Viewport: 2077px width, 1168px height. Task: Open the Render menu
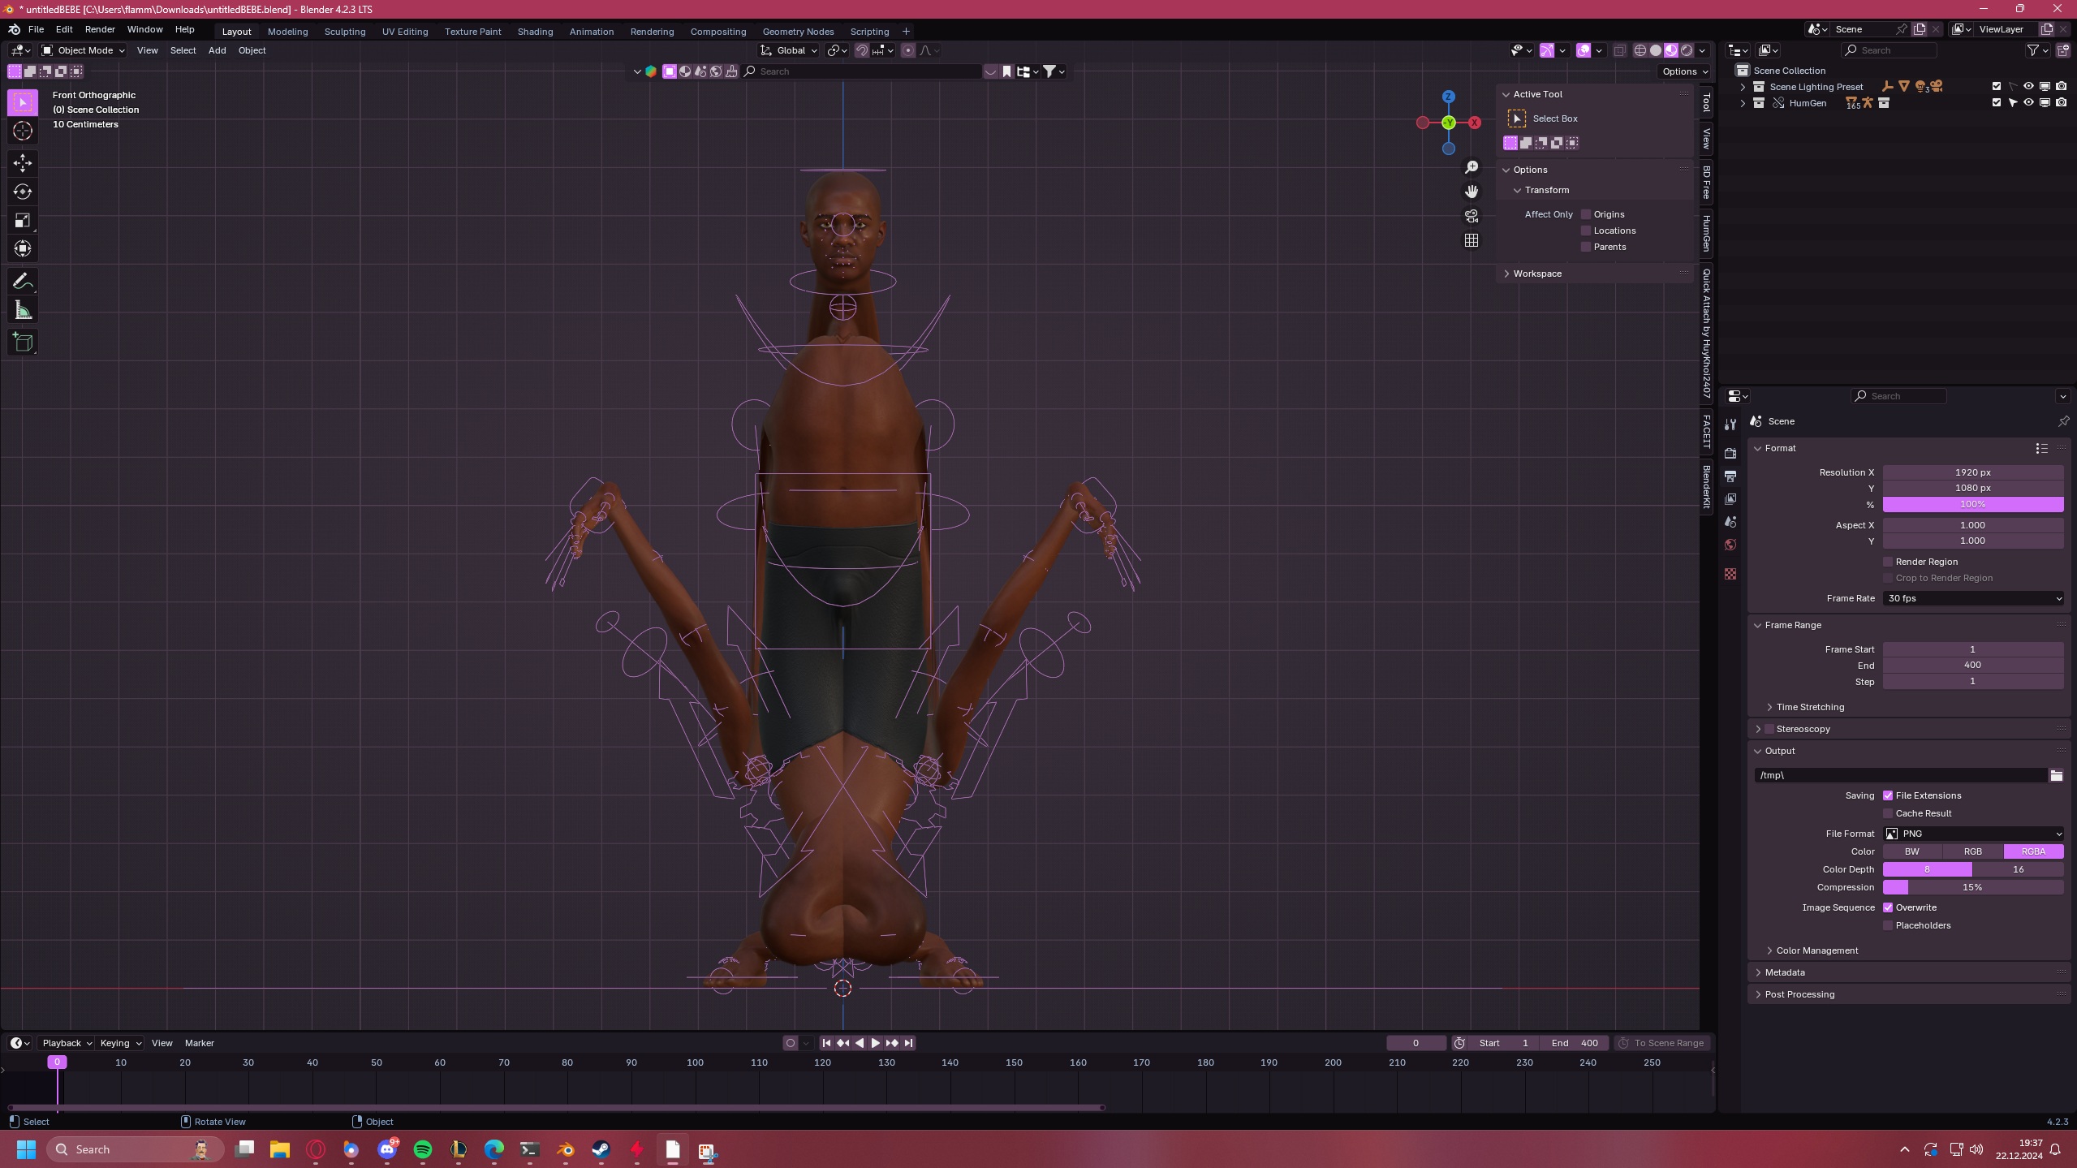pos(100,29)
